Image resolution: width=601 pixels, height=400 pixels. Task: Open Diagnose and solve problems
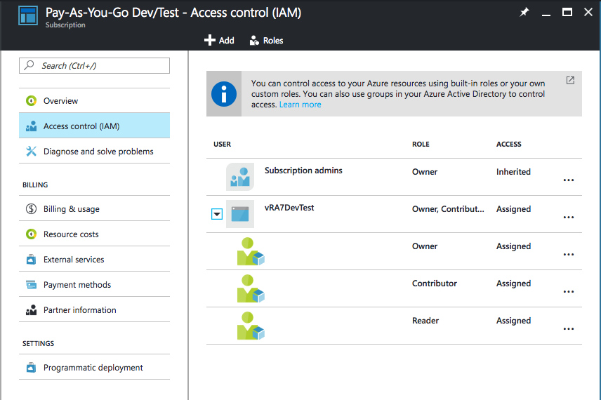(94, 151)
